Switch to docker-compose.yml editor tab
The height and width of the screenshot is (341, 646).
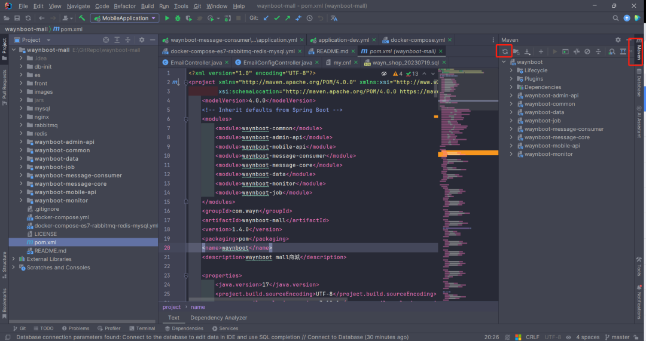point(418,40)
